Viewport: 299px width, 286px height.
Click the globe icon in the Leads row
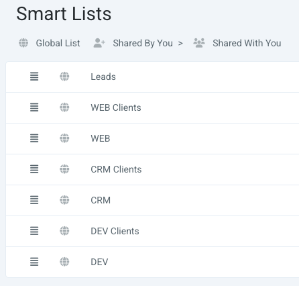[64, 77]
